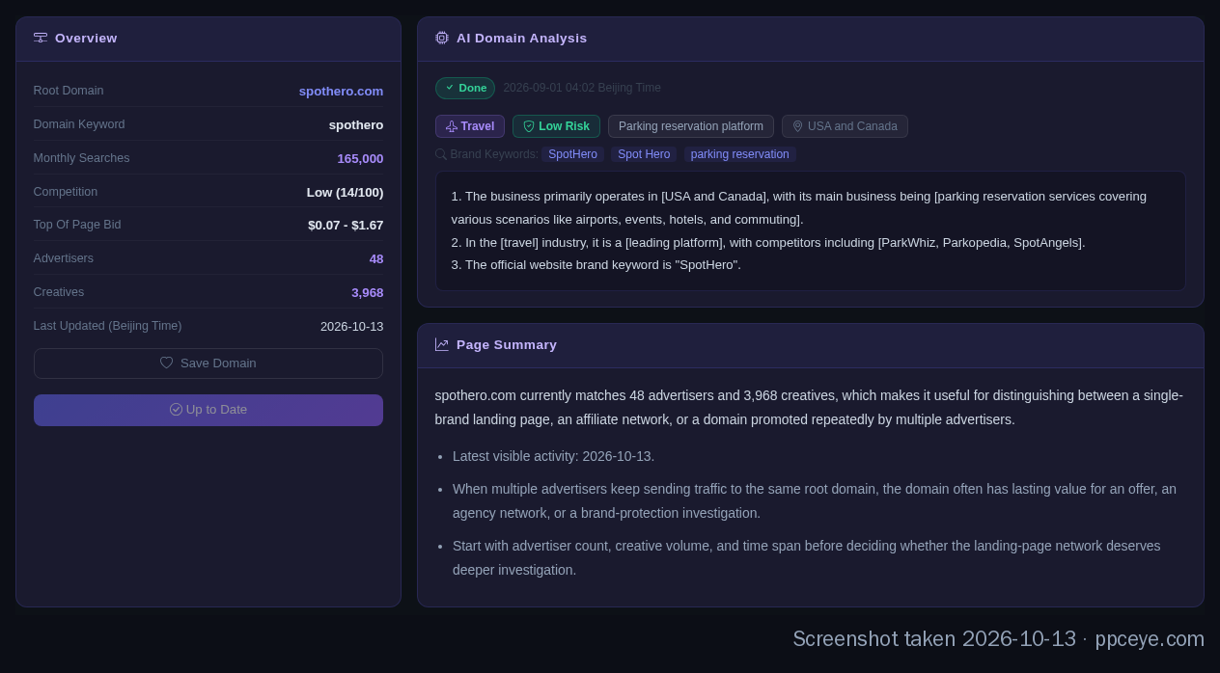Click the Domain Keyword value spothero
This screenshot has width=1220, height=673.
(356, 124)
